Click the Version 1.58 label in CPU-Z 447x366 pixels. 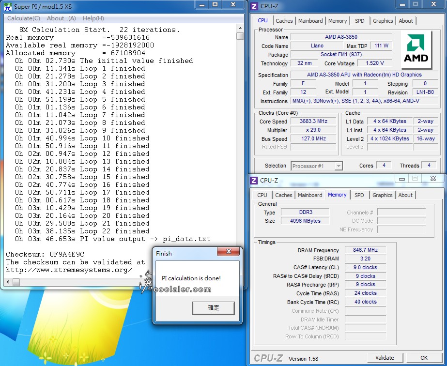click(x=303, y=359)
